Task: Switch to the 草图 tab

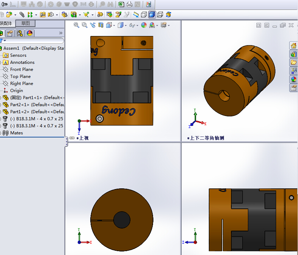Action: click(x=26, y=24)
